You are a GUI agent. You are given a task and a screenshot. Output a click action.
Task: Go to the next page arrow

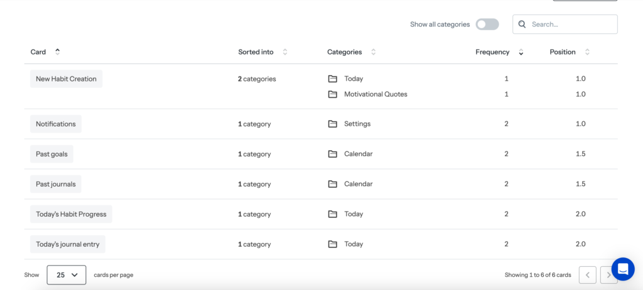click(x=607, y=275)
